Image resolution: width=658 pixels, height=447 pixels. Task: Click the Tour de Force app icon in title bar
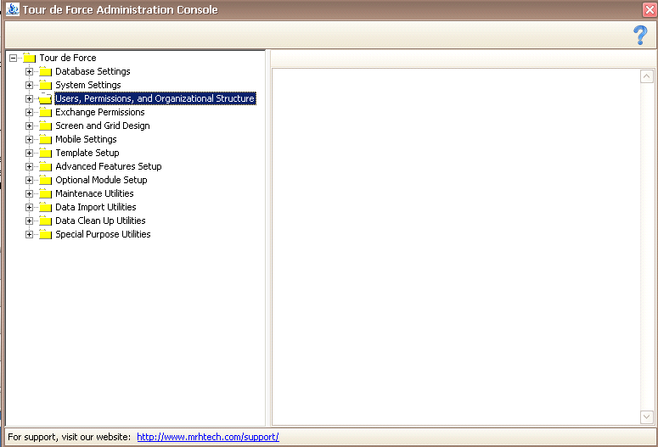tap(13, 9)
